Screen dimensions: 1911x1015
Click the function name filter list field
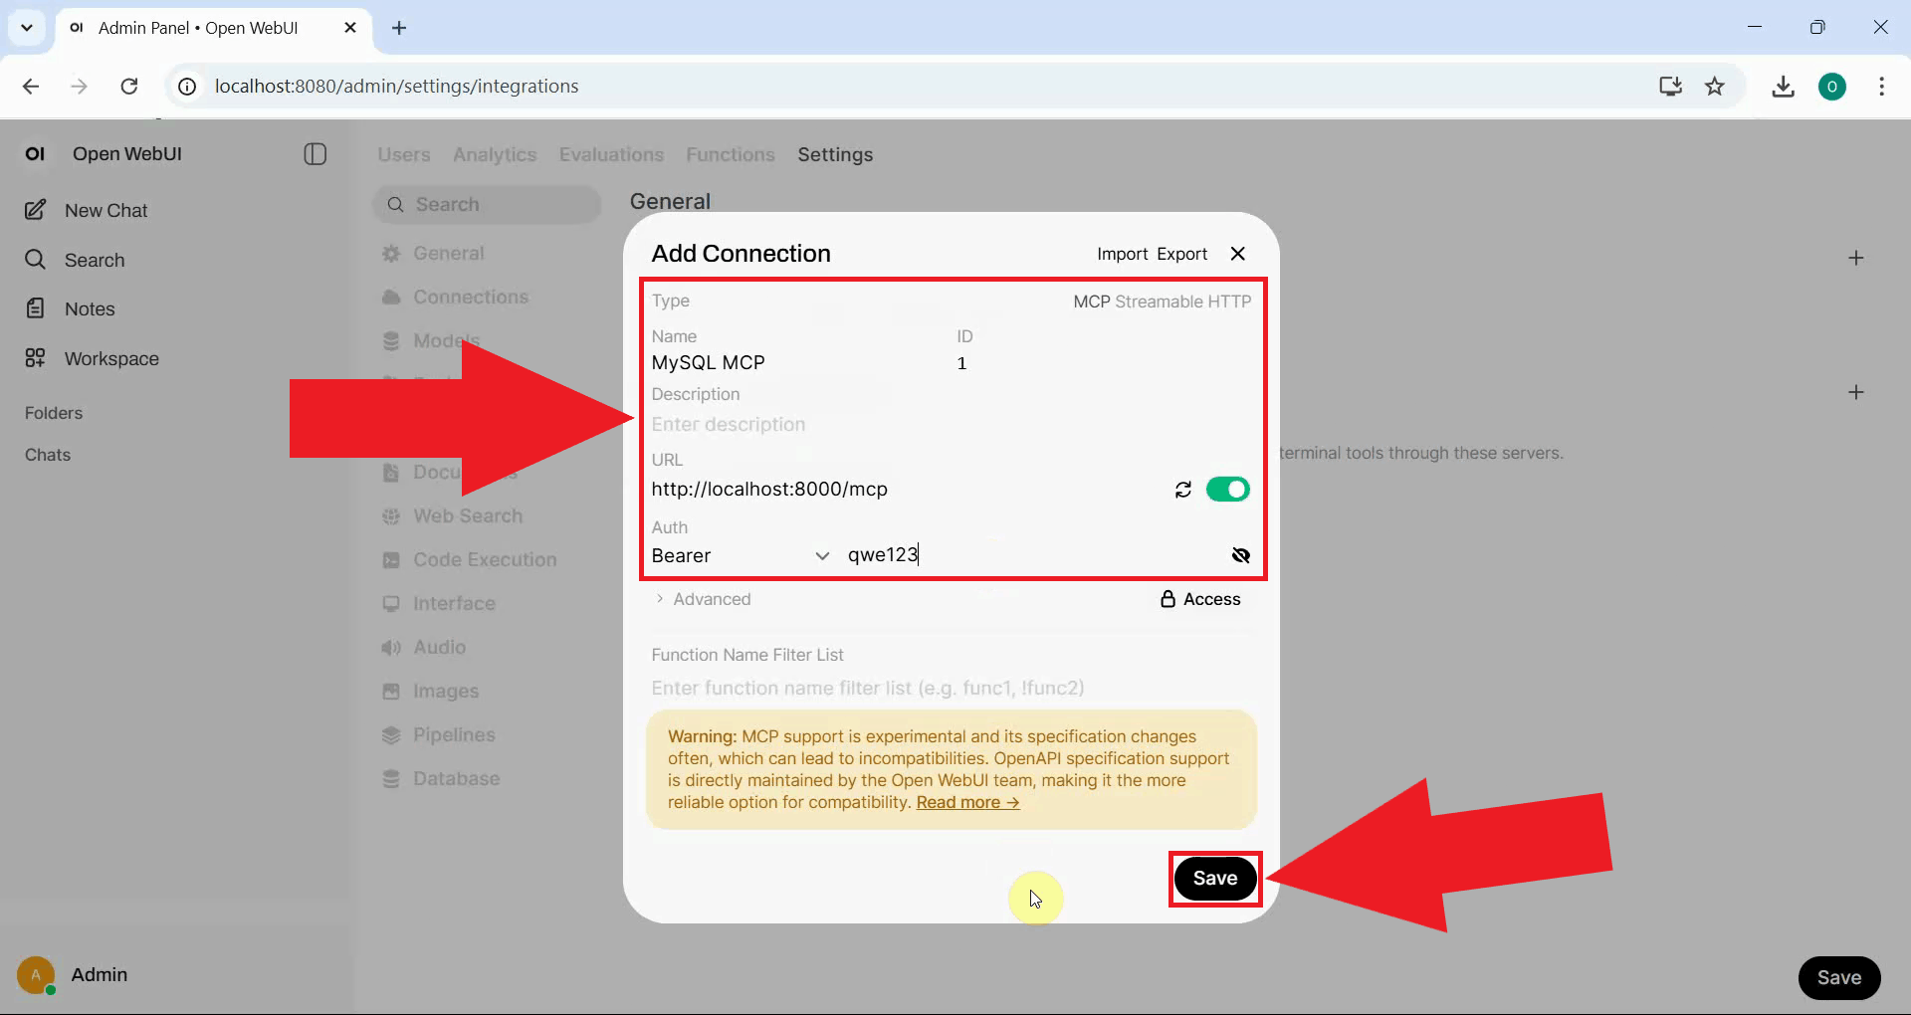coord(951,688)
